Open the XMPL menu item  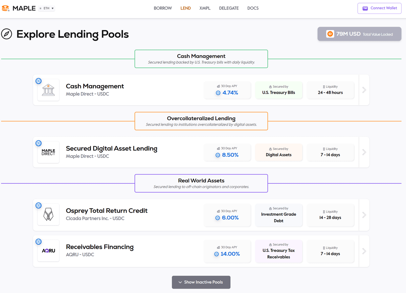pyautogui.click(x=205, y=8)
